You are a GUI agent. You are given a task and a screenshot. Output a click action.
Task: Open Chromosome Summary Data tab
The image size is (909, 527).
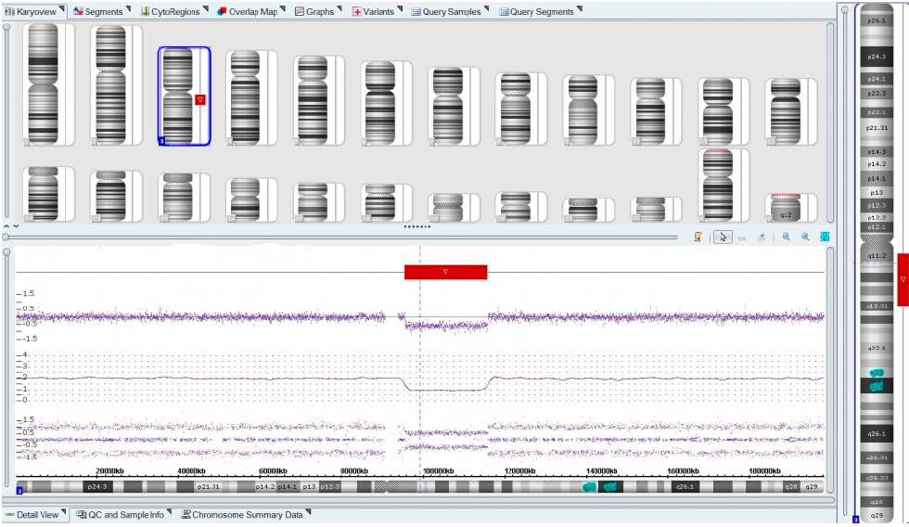coord(241,514)
